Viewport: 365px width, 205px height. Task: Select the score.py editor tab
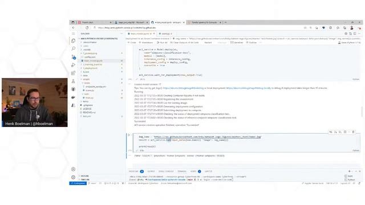point(166,34)
